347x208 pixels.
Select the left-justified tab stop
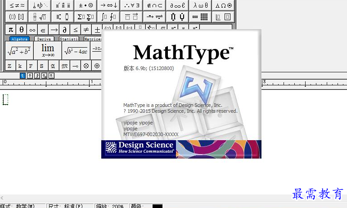click(23, 76)
